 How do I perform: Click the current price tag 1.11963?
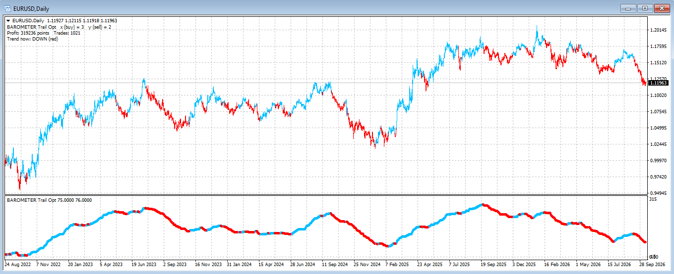[x=659, y=83]
